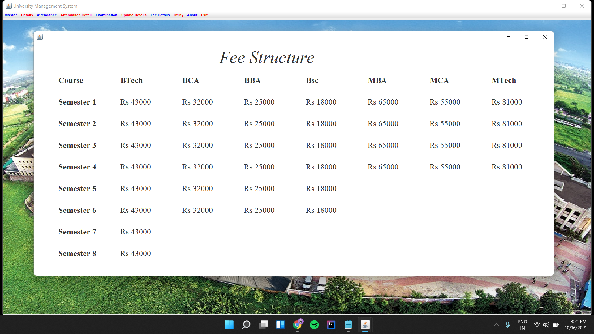
Task: Open the Attendance Detail menu
Action: tap(76, 15)
